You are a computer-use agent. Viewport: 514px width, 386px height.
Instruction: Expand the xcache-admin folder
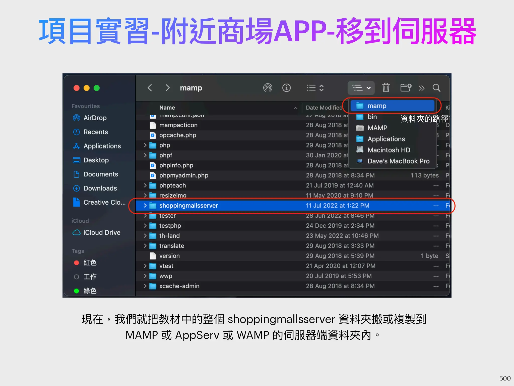coord(145,286)
